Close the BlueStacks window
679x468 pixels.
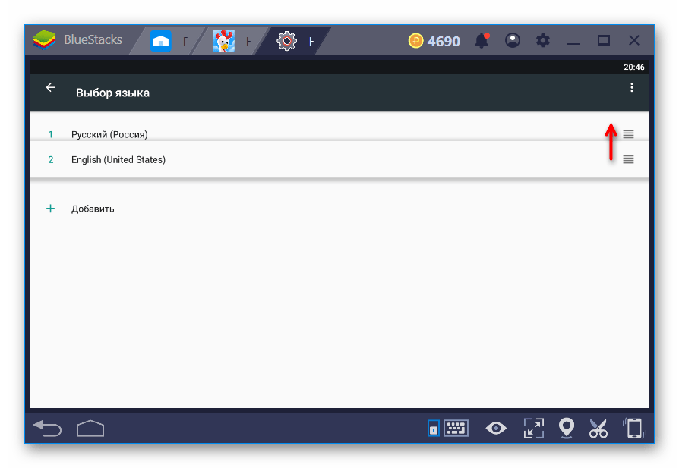tap(634, 41)
